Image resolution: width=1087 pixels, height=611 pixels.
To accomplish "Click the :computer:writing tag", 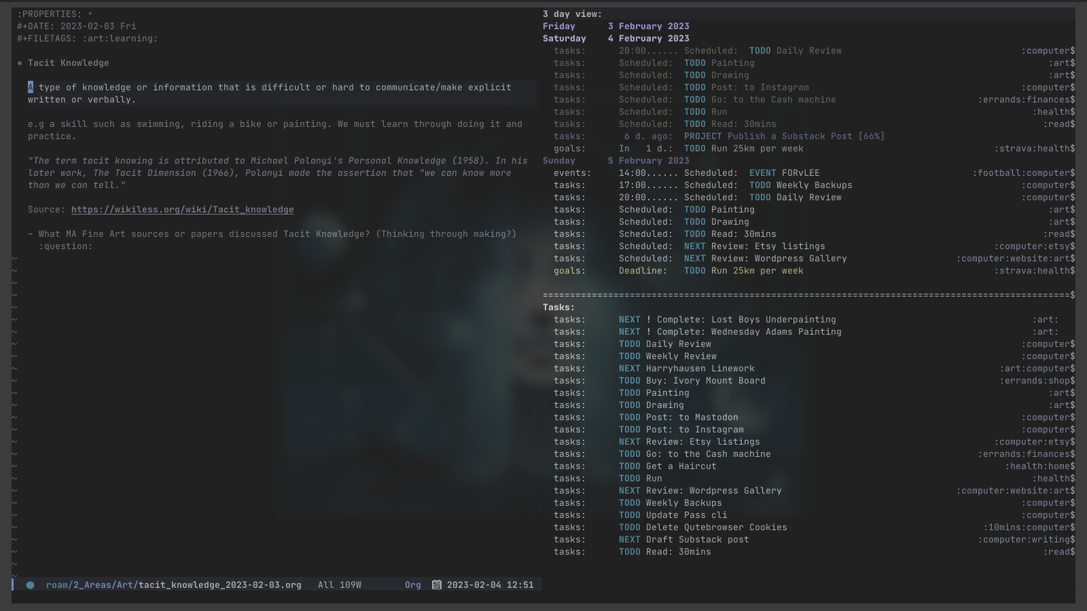I will (1024, 540).
